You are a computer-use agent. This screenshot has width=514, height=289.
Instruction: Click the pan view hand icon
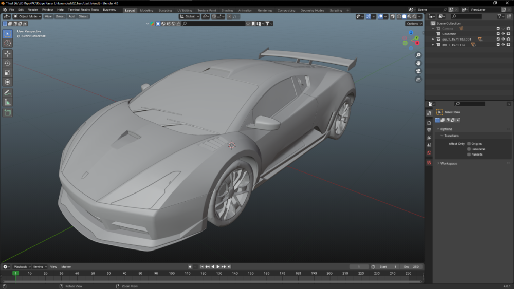pyautogui.click(x=418, y=63)
